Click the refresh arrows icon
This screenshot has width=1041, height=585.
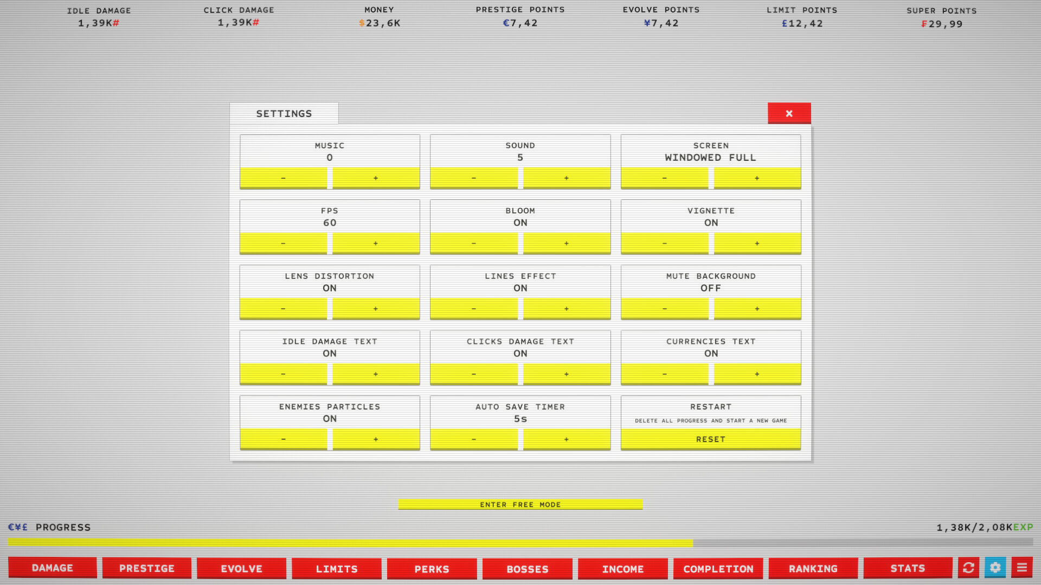click(x=968, y=568)
